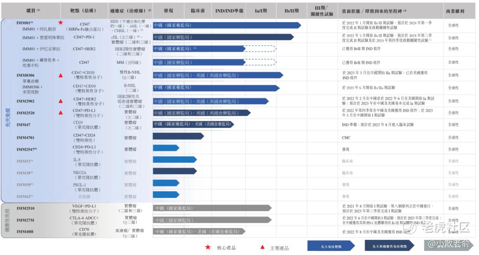
Task: Click the IMM01 + 替雷利珠單抗 progress bar
Action: (223, 37)
